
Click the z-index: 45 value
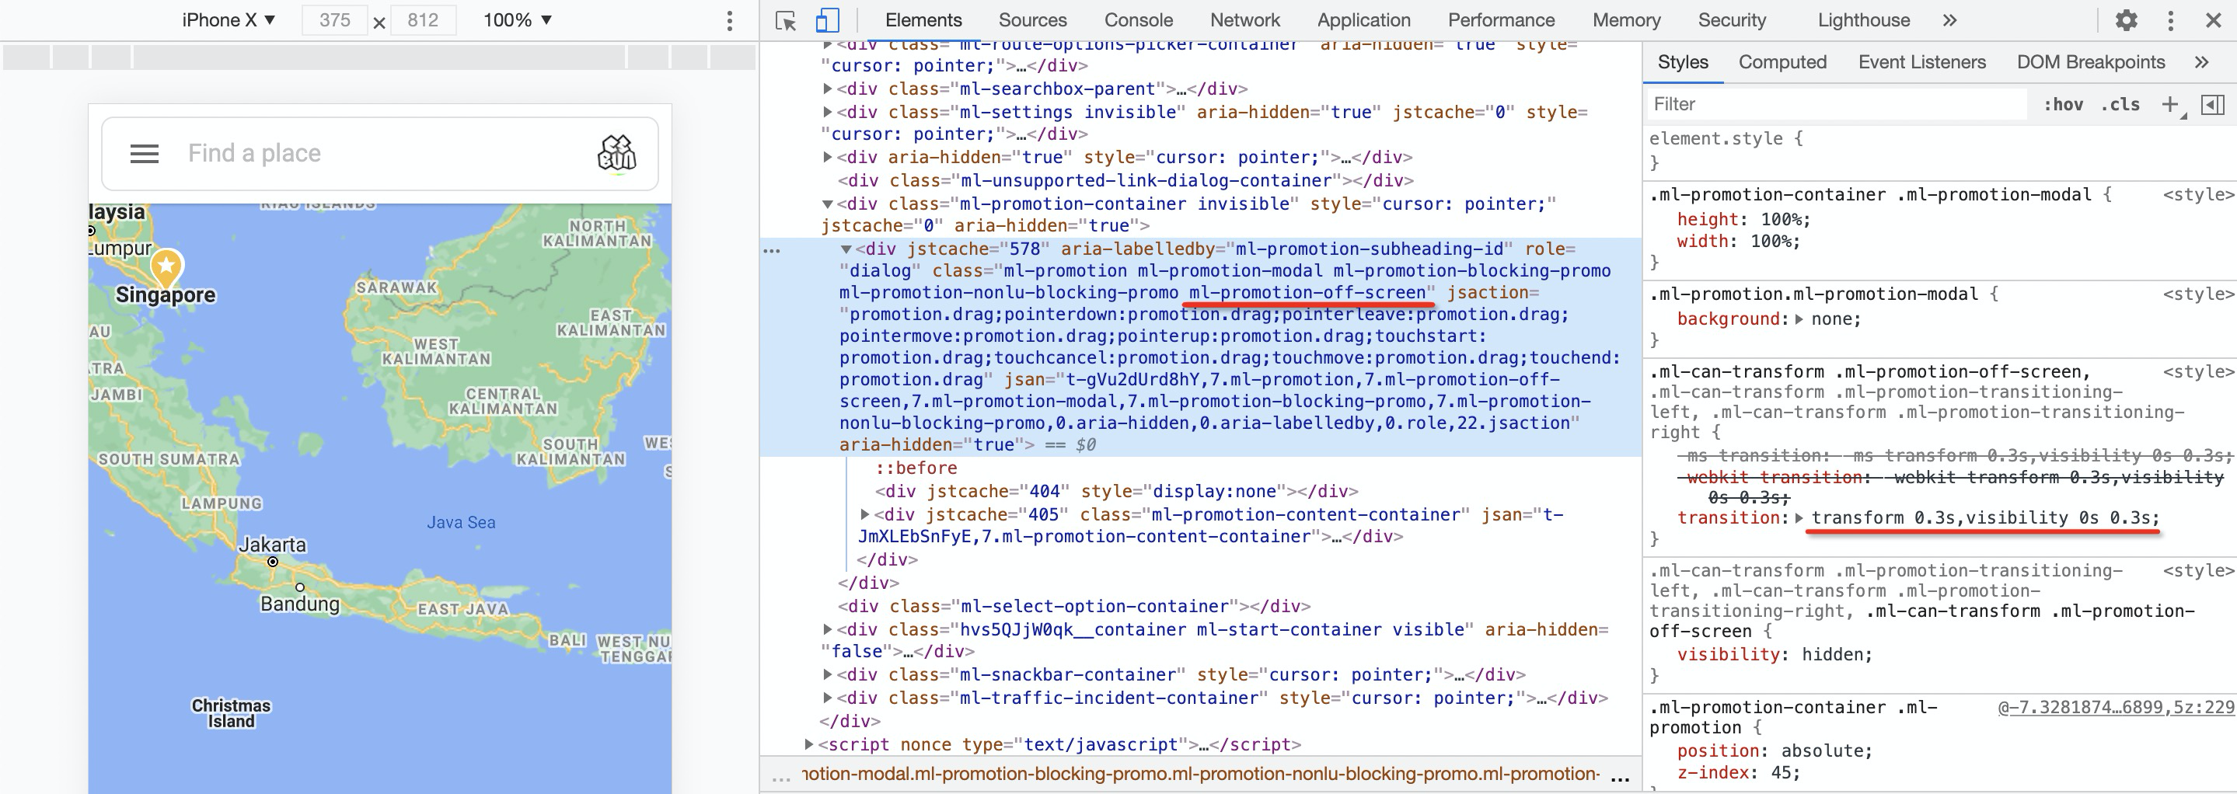click(1785, 772)
